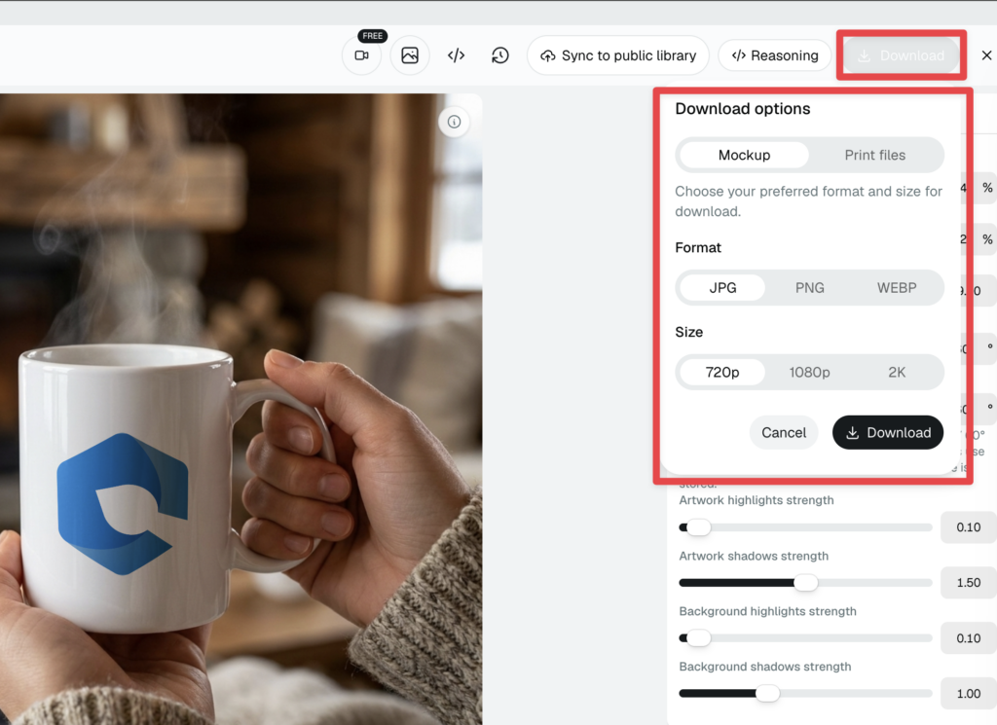Adjust Background shadows strength slider
The image size is (997, 725).
click(805, 693)
